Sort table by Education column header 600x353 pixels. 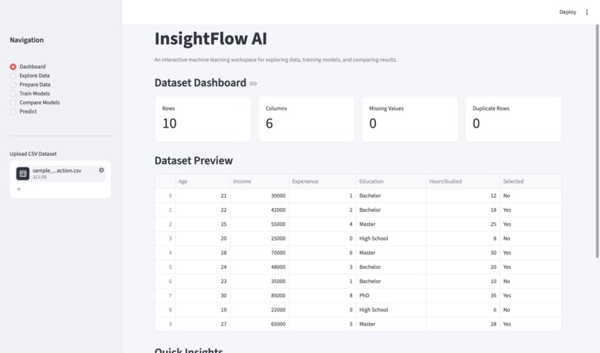click(x=391, y=181)
